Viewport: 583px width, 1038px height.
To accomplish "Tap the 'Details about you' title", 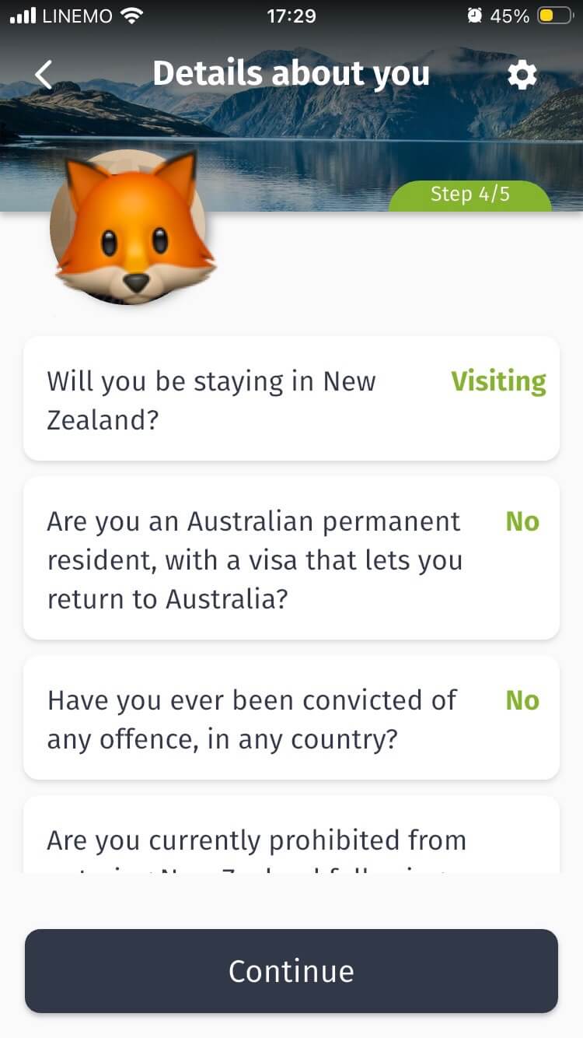I will (291, 73).
